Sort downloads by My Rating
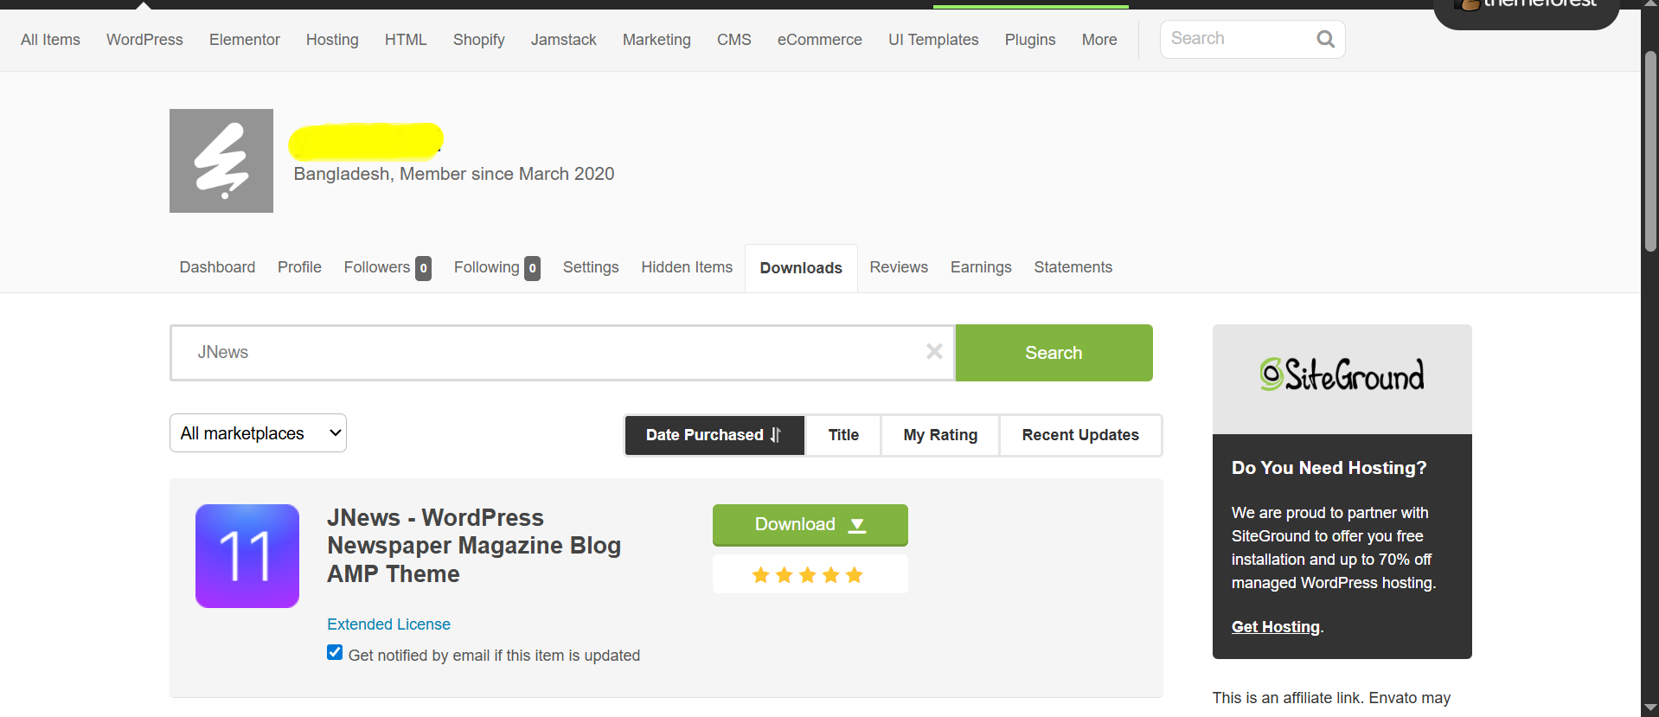Image resolution: width=1659 pixels, height=717 pixels. [x=940, y=435]
